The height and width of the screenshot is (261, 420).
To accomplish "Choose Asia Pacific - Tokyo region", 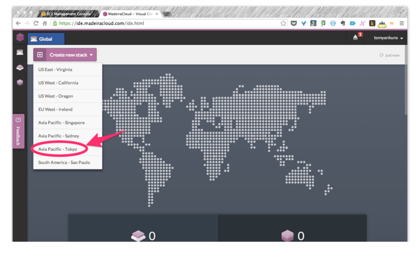I will pos(68,149).
